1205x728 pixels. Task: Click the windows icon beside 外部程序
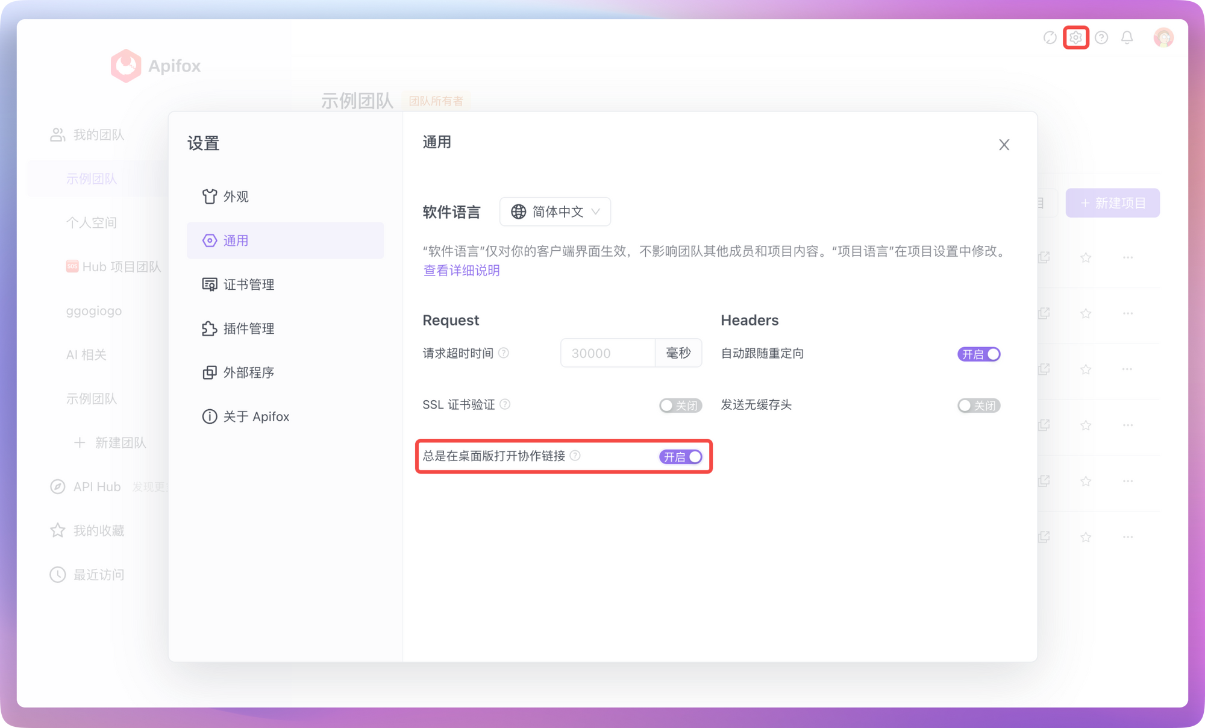(x=209, y=372)
